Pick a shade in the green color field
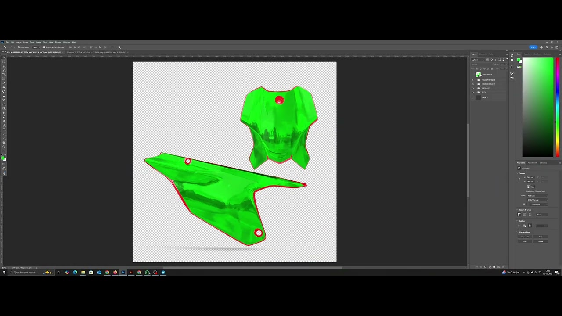This screenshot has width=562, height=316. point(538,107)
